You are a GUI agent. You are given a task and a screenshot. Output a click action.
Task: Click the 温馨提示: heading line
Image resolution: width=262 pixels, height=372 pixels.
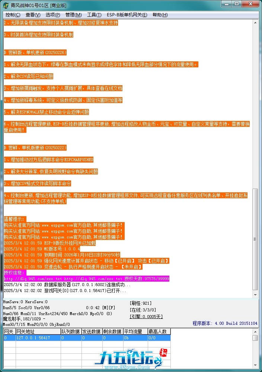click(x=15, y=219)
